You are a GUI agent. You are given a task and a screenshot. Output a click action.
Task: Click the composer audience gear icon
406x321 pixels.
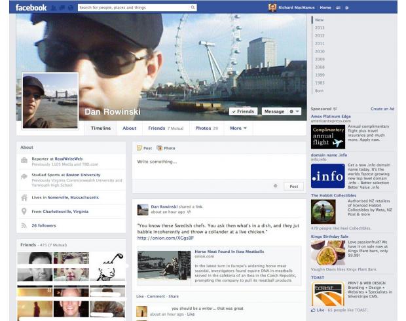point(276,186)
